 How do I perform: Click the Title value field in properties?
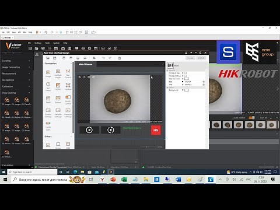pos(193,85)
